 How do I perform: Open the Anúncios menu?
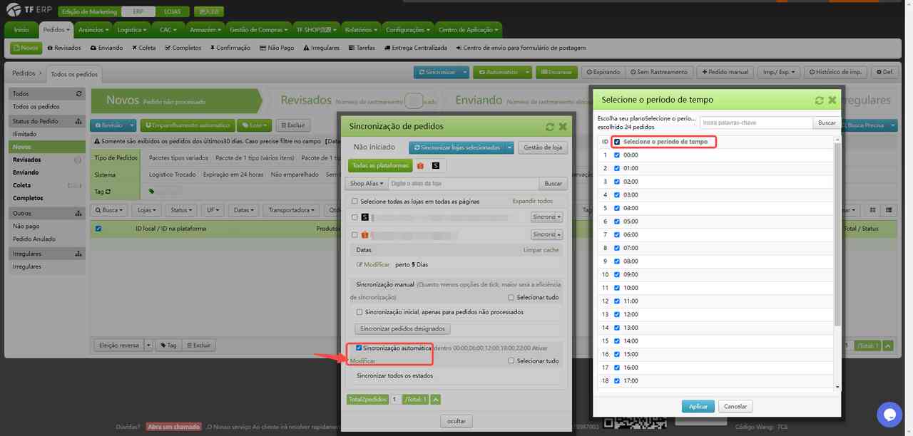[93, 30]
